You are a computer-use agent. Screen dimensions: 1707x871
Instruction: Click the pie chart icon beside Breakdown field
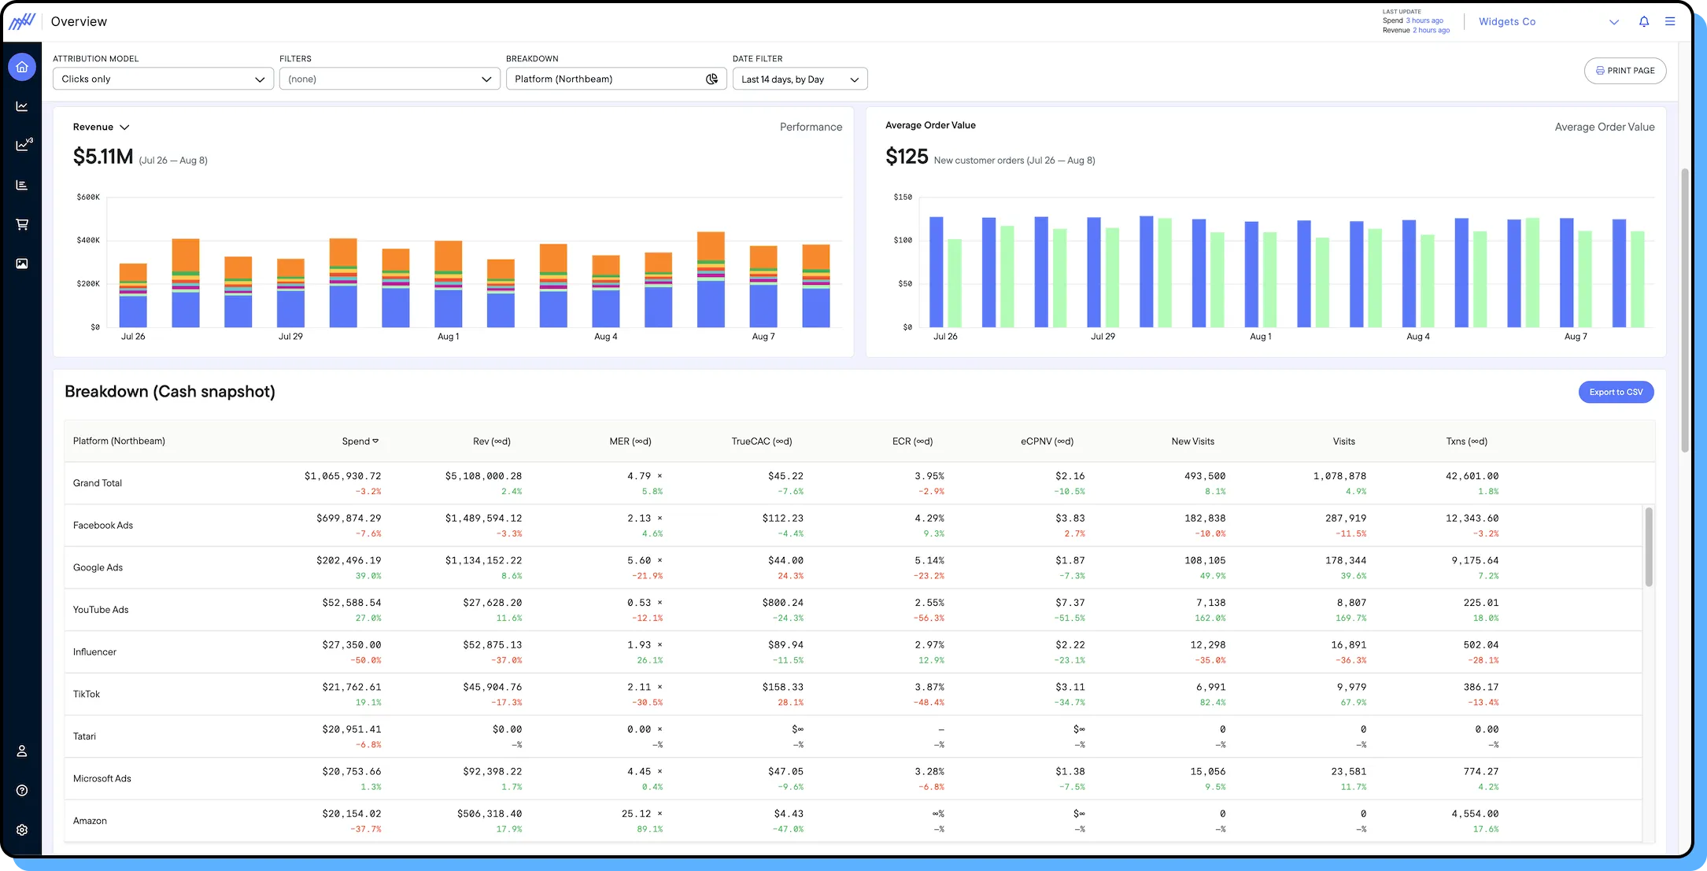click(x=711, y=79)
